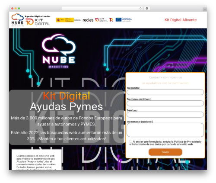This screenshot has width=216, height=183.
Task: Click the macOS red close window button
Action: [x=13, y=8]
